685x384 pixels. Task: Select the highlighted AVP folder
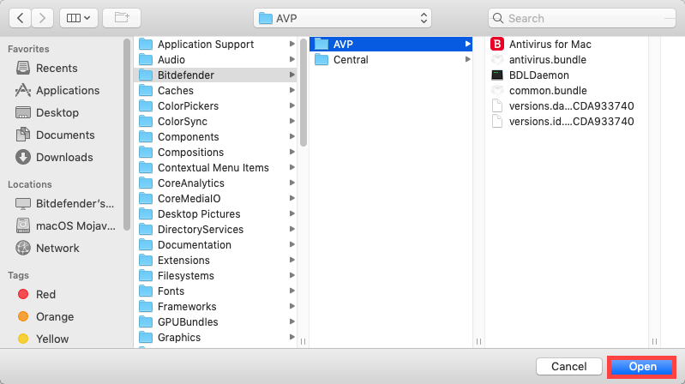pyautogui.click(x=391, y=44)
